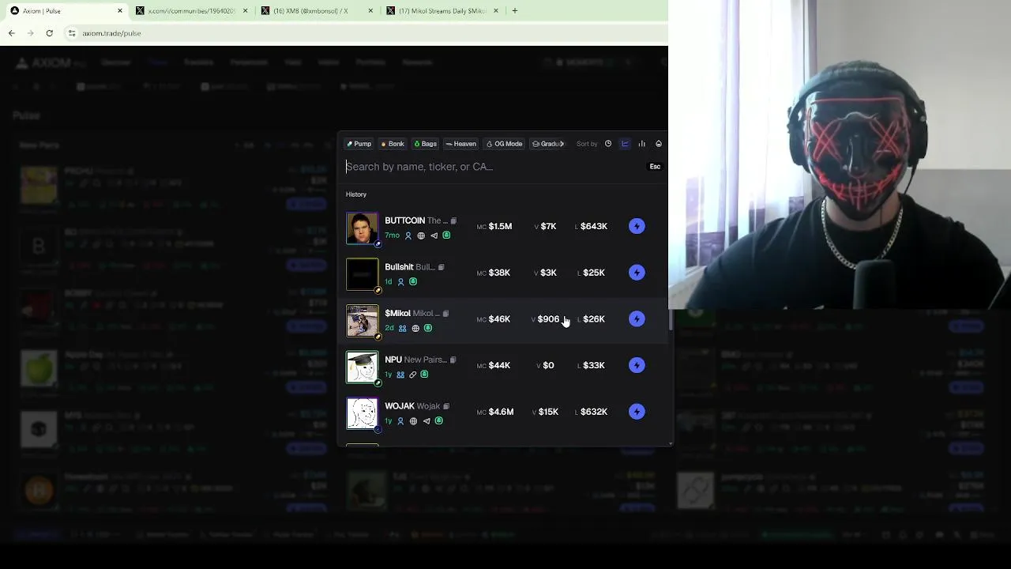The height and width of the screenshot is (569, 1011).
Task: Sort results by volume bars icon
Action: [x=641, y=144]
